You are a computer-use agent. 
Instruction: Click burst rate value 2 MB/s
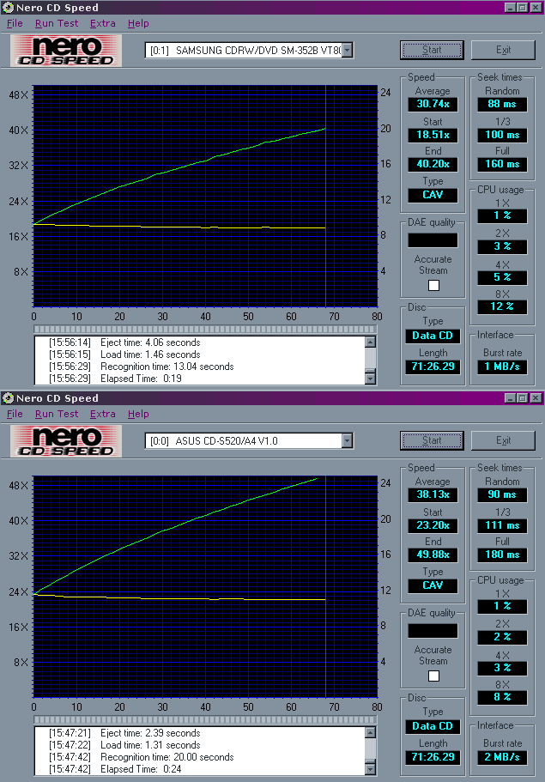pos(502,757)
